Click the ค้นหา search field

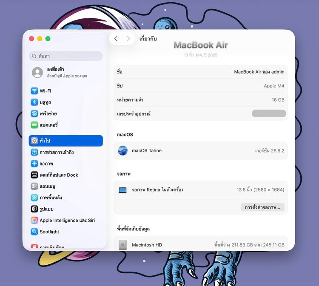[x=66, y=56]
